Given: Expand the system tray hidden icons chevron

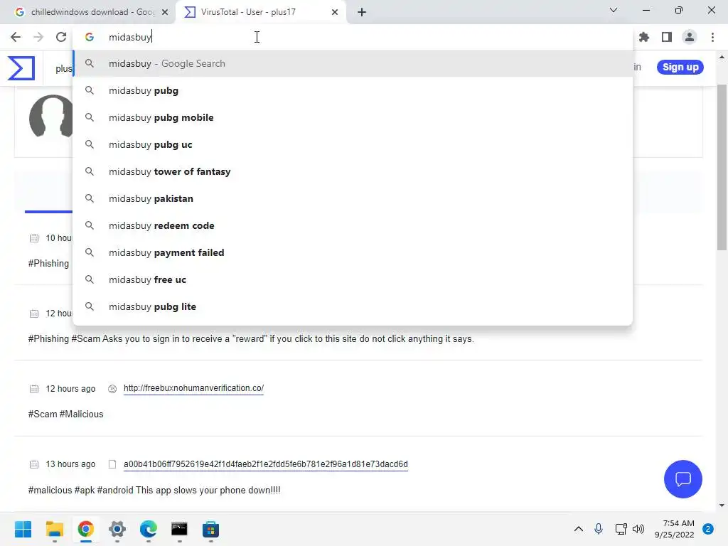Looking at the screenshot, I should pos(579,529).
